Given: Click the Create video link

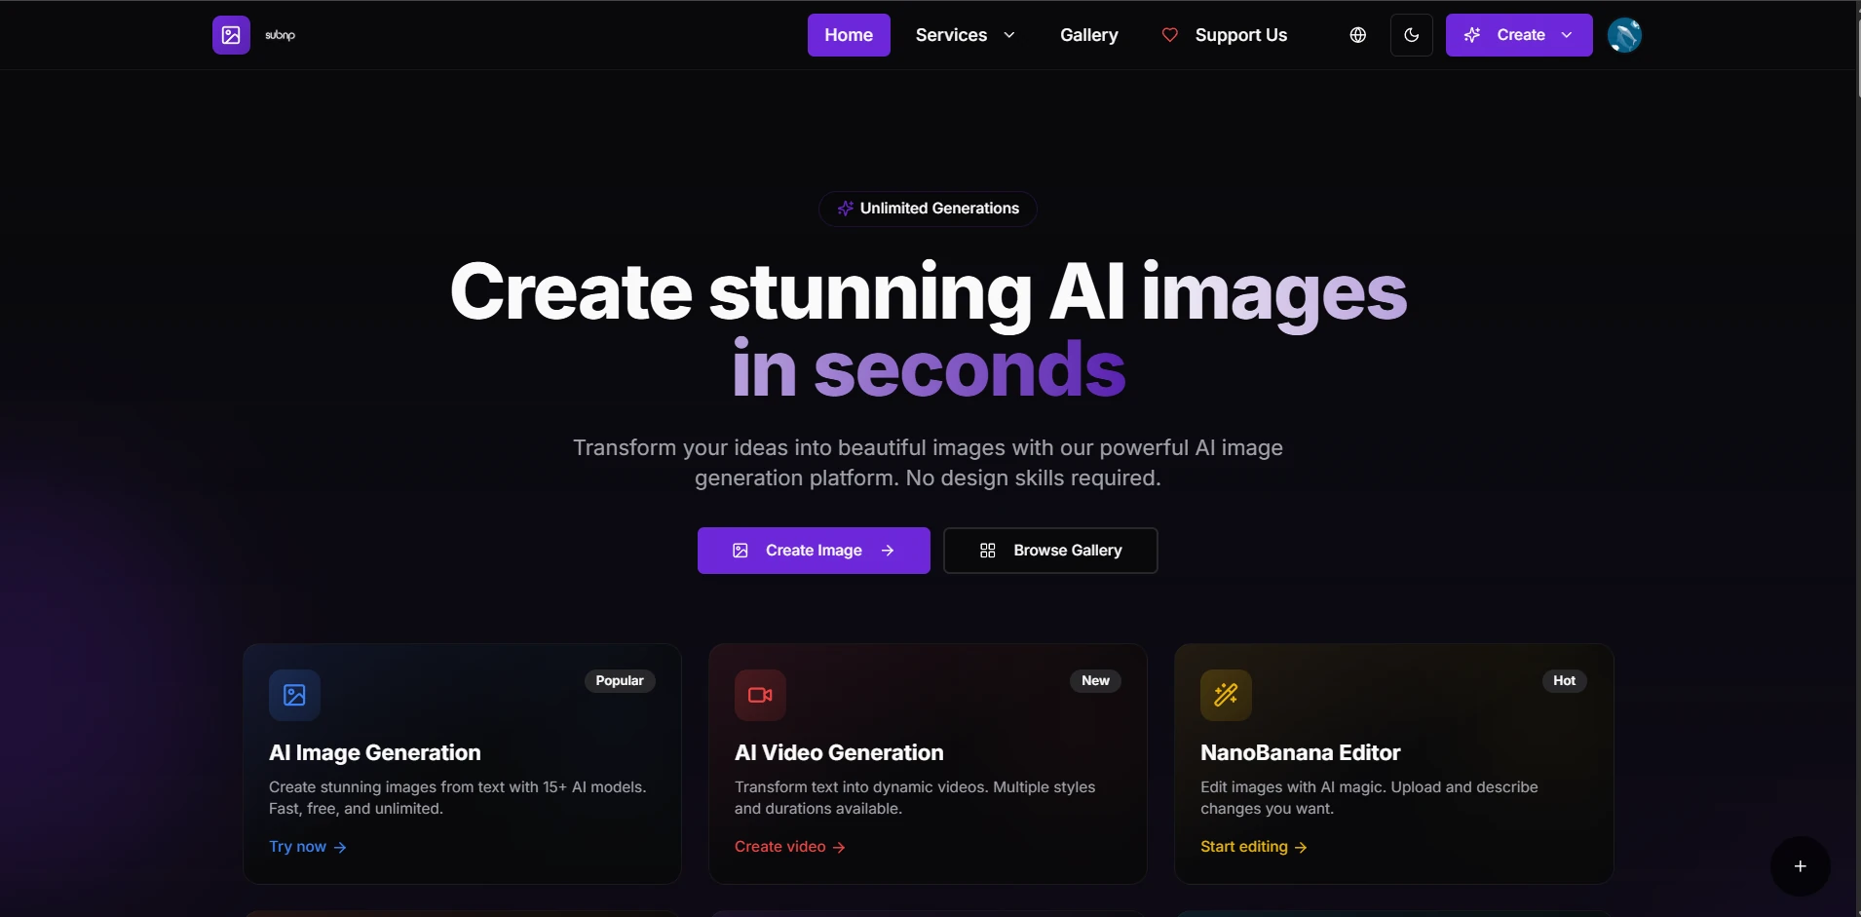Looking at the screenshot, I should (790, 847).
